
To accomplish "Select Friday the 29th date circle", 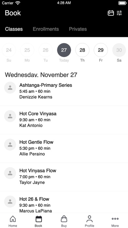I will (101, 50).
